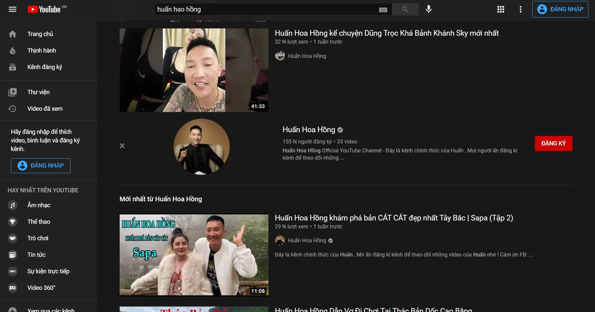This screenshot has width=595, height=312.
Task: Click the magnifier search button
Action: pos(405,9)
